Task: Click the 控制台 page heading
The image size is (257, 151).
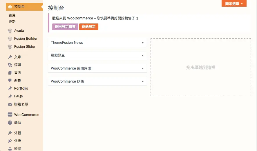Action: [x=56, y=8]
